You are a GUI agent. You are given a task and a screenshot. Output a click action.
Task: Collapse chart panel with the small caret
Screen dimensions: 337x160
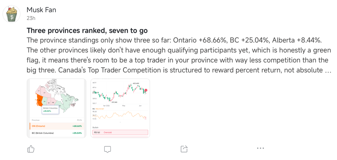point(120,122)
